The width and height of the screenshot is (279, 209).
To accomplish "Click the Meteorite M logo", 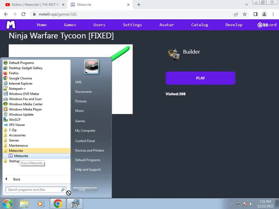I will [11, 25].
